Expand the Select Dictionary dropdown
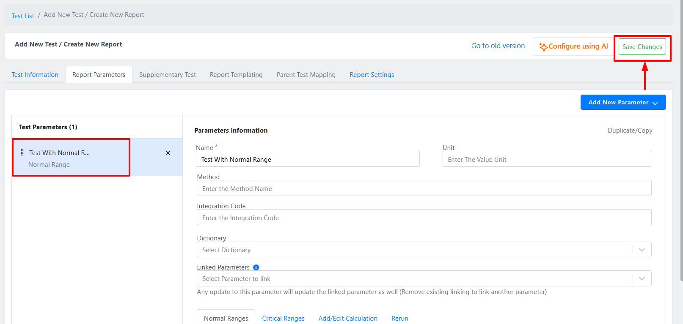Screen dimensions: 683x324 pyautogui.click(x=642, y=250)
